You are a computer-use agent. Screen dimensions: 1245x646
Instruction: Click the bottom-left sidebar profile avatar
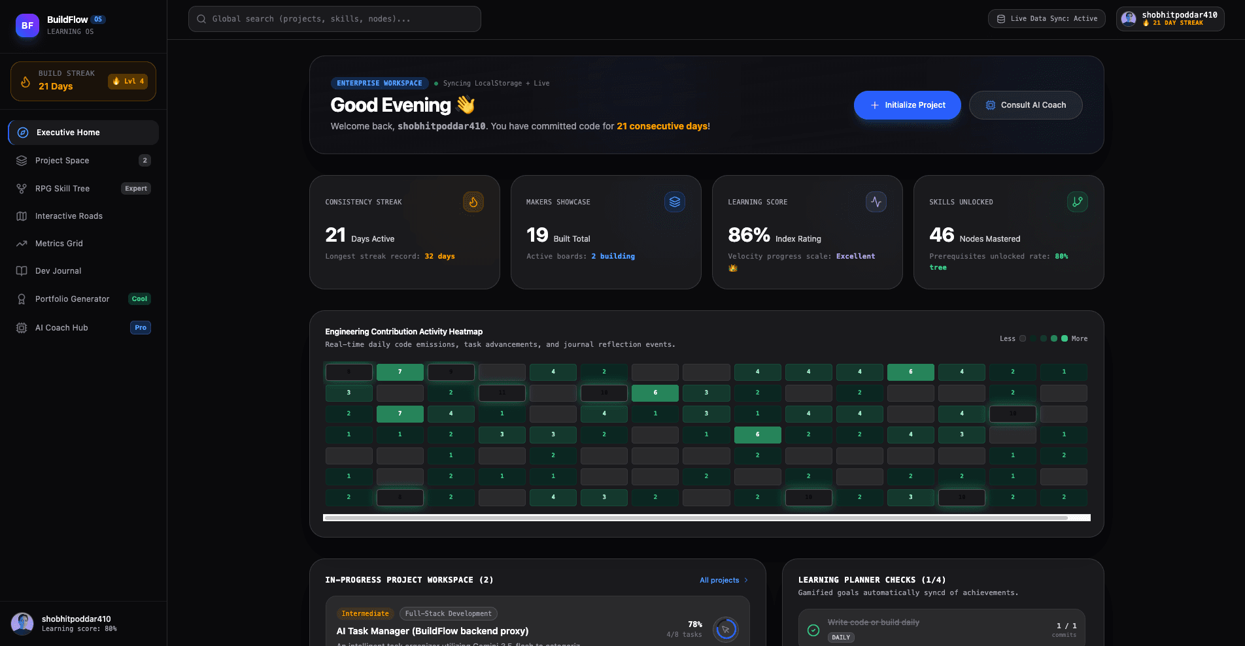pos(23,624)
